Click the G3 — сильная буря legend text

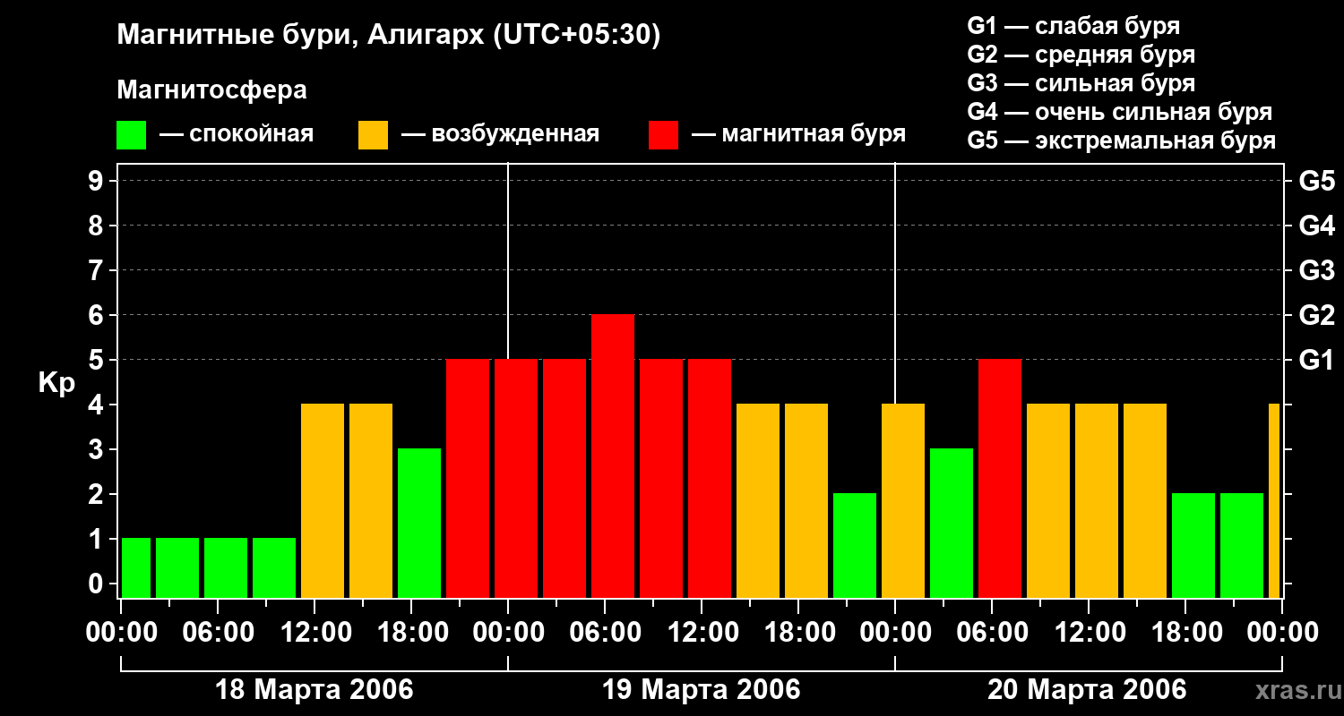pos(1081,83)
